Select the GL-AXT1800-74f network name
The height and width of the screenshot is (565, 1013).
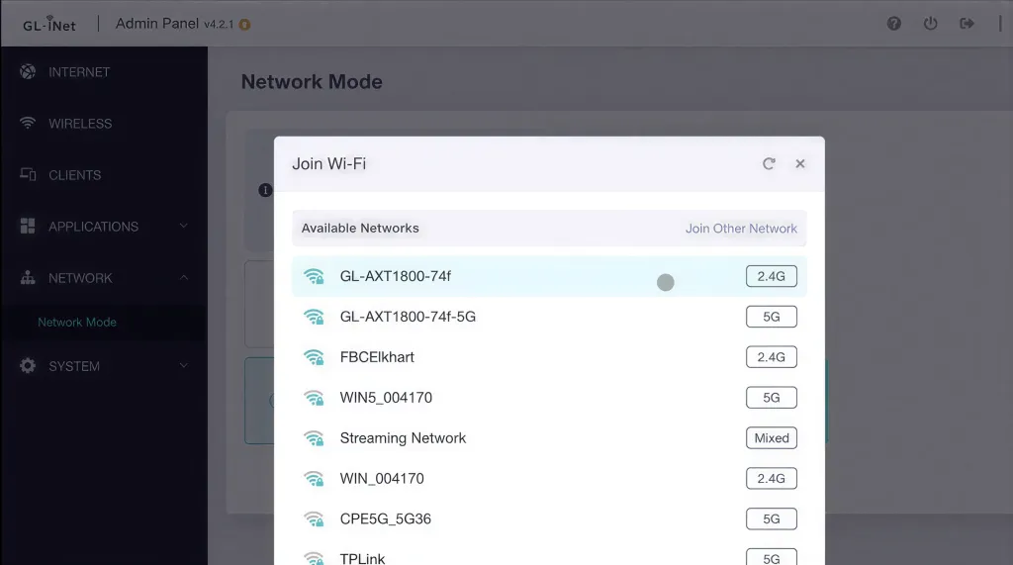click(x=396, y=276)
